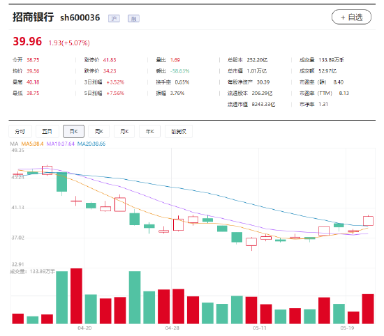The width and height of the screenshot is (384, 336).
Task: Open the 前复权 adjustment option
Action: (x=179, y=131)
